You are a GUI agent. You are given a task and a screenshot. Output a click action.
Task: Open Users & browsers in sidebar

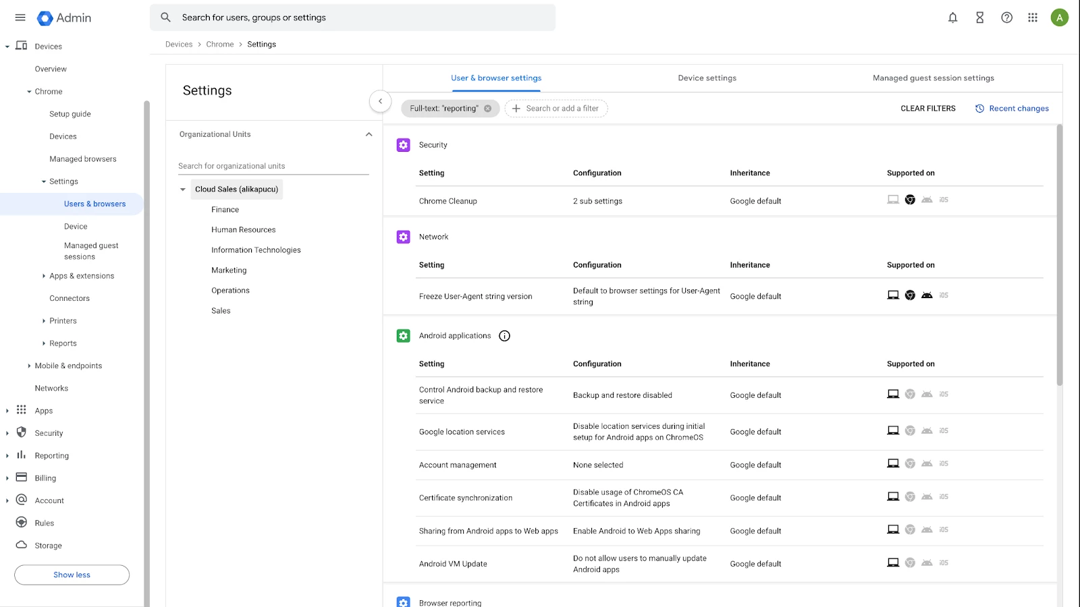94,204
